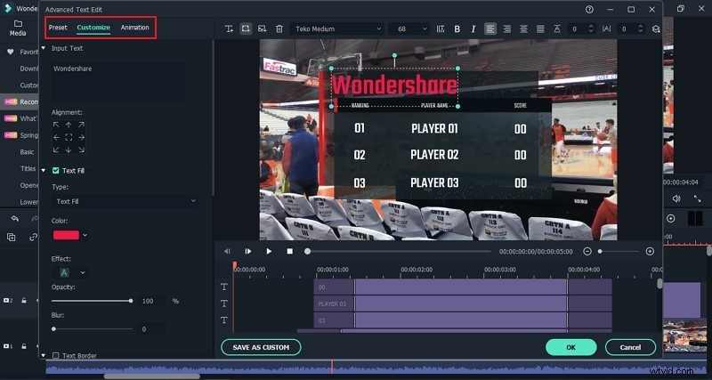This screenshot has height=380, width=712.
Task: Click the add shape icon in toolbar
Action: (x=246, y=28)
